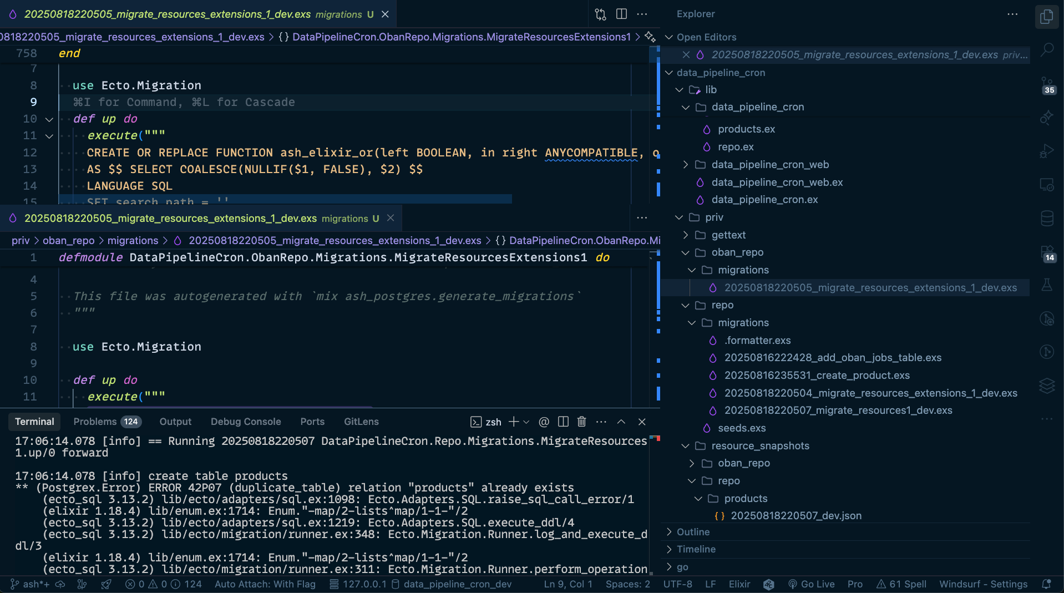Split the terminal pane
The image size is (1064, 593).
coord(563,422)
